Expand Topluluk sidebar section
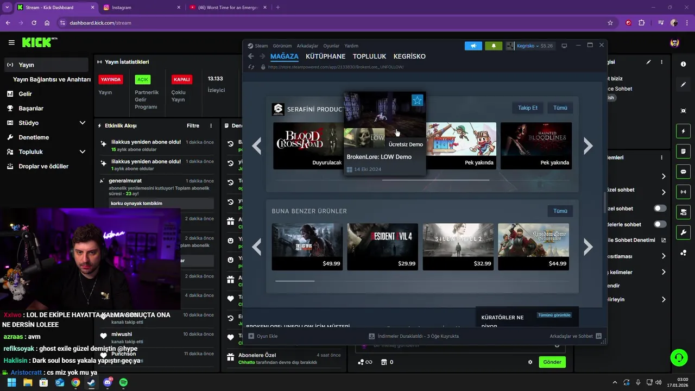695x391 pixels. point(83,152)
